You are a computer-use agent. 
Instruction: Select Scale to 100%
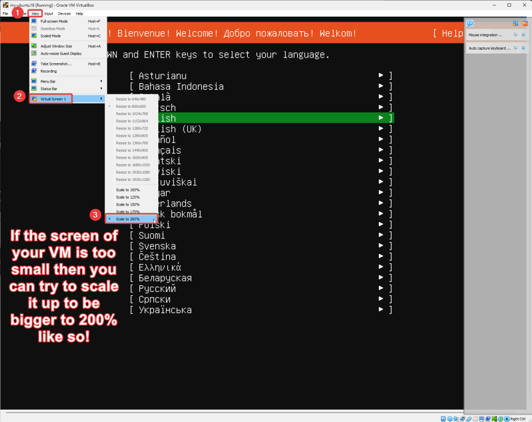click(131, 190)
